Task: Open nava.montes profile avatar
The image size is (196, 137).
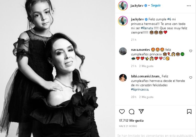Action: (123, 51)
